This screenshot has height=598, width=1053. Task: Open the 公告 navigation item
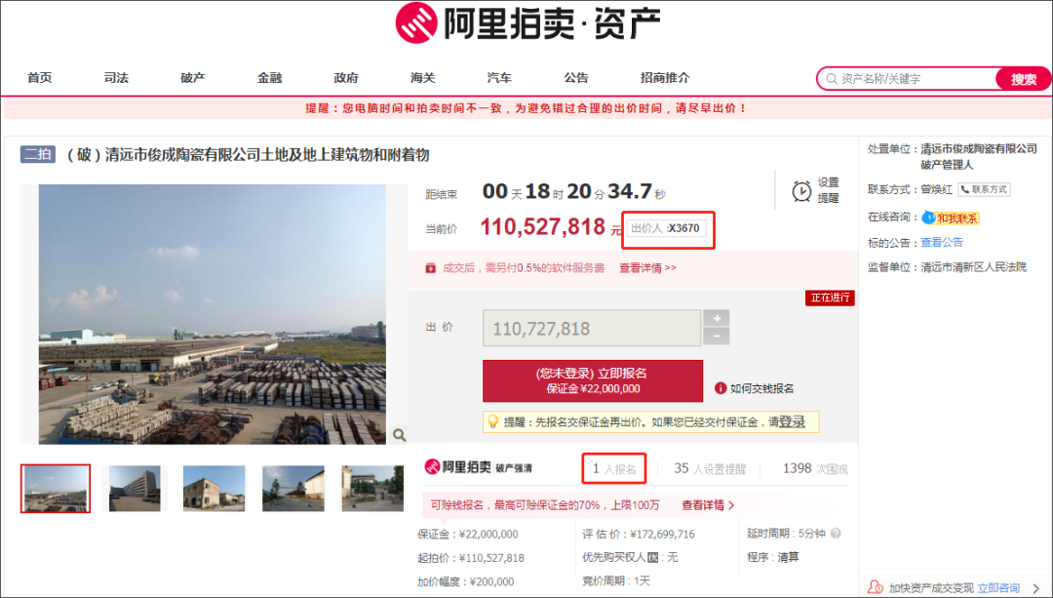[x=575, y=78]
